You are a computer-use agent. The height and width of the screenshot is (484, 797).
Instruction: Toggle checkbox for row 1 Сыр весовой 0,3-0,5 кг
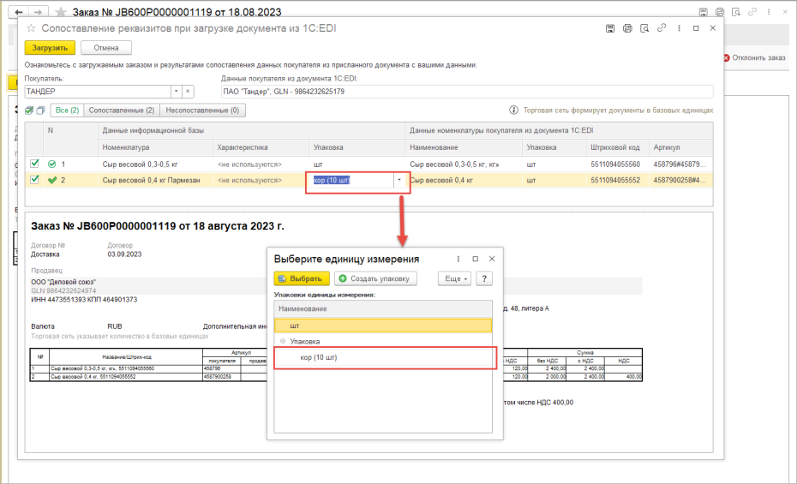[x=34, y=164]
